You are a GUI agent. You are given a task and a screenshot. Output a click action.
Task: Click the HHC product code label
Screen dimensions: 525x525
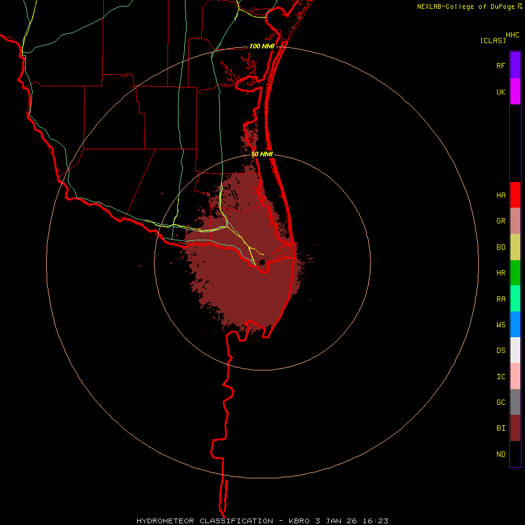point(512,35)
